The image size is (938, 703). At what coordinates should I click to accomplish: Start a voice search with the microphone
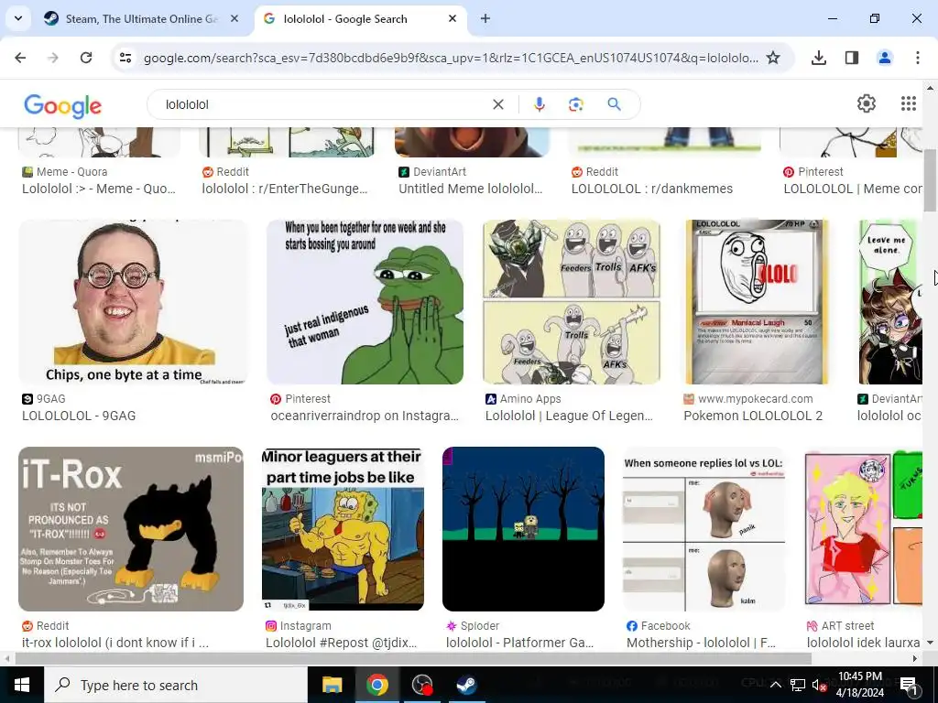click(539, 104)
